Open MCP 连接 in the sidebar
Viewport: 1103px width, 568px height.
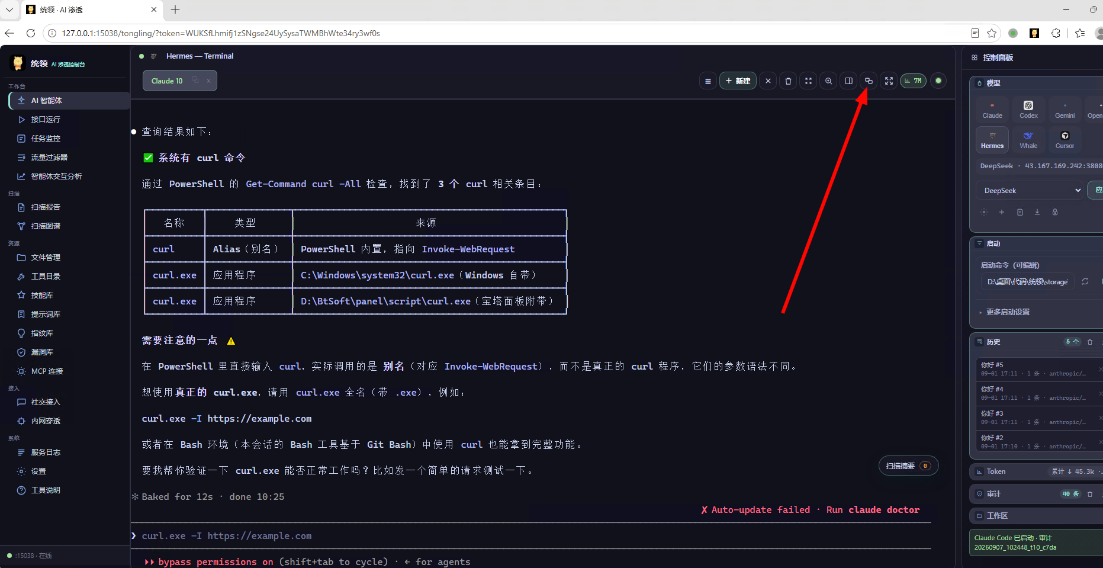(x=69, y=371)
